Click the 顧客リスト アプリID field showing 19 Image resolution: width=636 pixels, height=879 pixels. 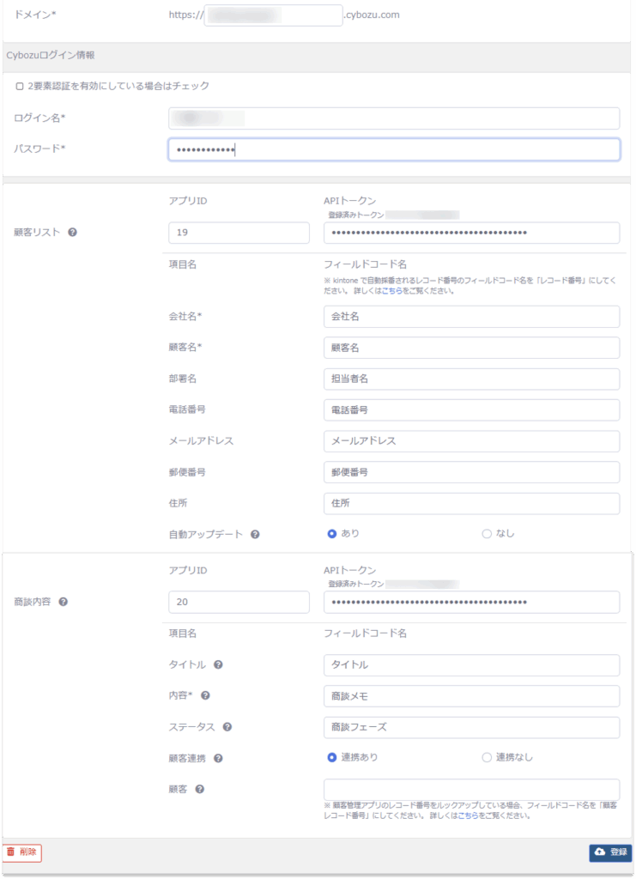pyautogui.click(x=239, y=233)
